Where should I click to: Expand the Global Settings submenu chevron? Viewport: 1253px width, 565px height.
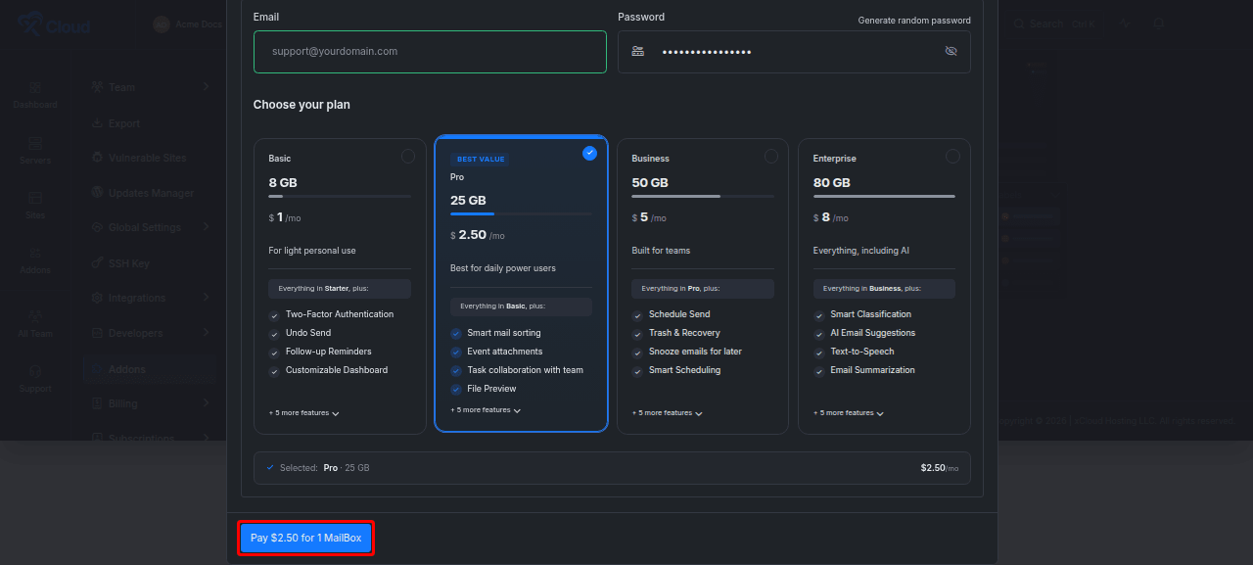click(x=206, y=227)
